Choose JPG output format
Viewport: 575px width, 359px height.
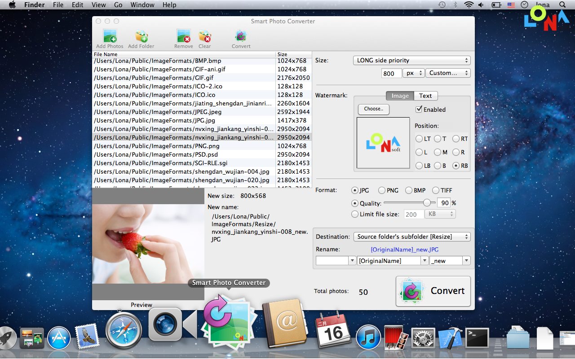coord(355,190)
